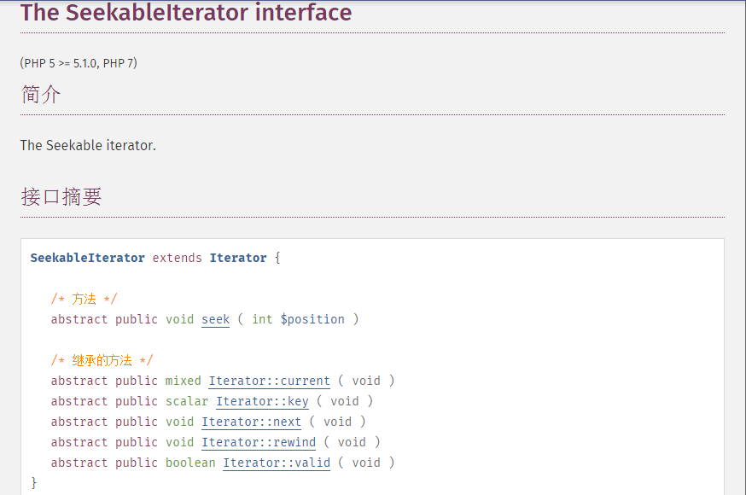This screenshot has height=495, width=746.
Task: Click the Iterator::next link
Action: coord(251,422)
